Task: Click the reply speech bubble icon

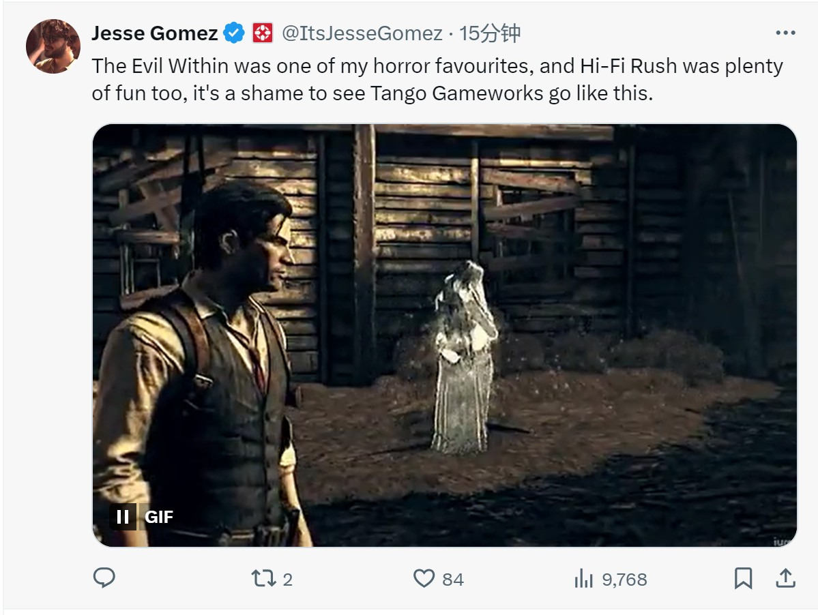Action: tap(104, 579)
